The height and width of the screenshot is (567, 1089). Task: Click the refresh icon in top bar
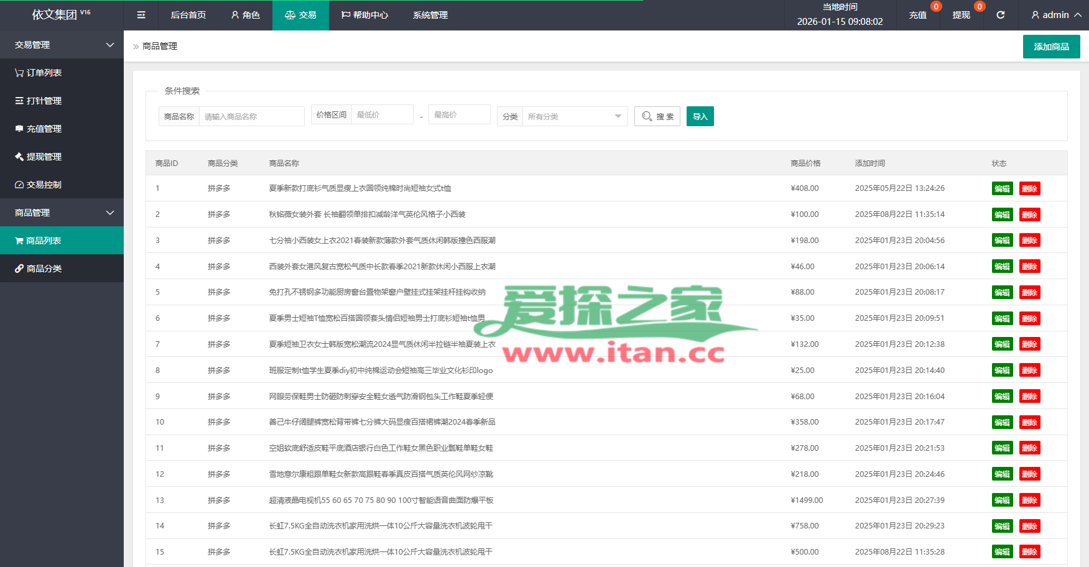click(x=1001, y=15)
